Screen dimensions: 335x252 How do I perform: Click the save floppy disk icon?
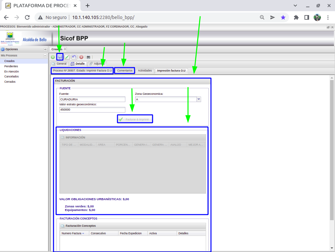point(60,57)
